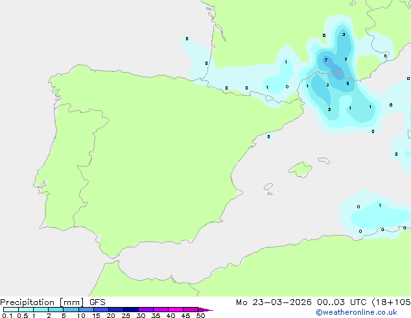Image resolution: width=411 pixels, height=318 pixels.
Task: Click the forecast date 'Mo 23-03-2026'
Action: pyautogui.click(x=274, y=302)
